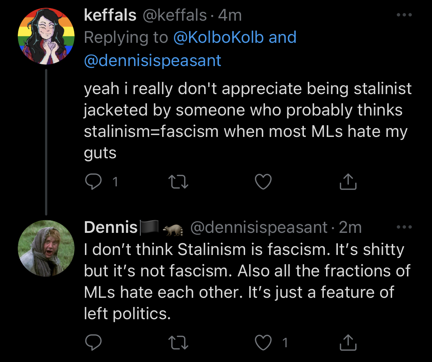Retweet Dennis's tweet
The height and width of the screenshot is (362, 432).
point(178,342)
